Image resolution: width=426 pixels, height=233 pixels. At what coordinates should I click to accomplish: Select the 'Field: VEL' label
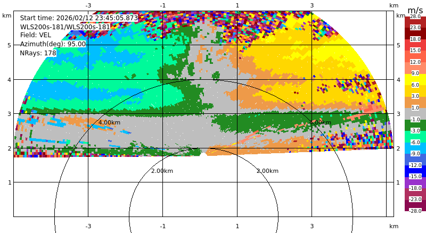coord(36,35)
